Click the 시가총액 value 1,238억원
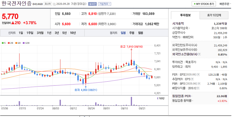This screenshot has height=117, width=233. point(220,24)
